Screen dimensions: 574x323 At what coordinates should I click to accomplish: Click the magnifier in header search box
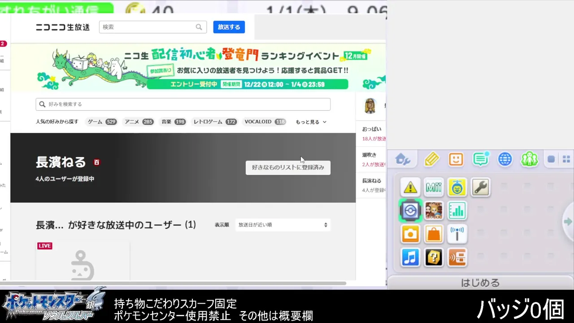pos(199,27)
